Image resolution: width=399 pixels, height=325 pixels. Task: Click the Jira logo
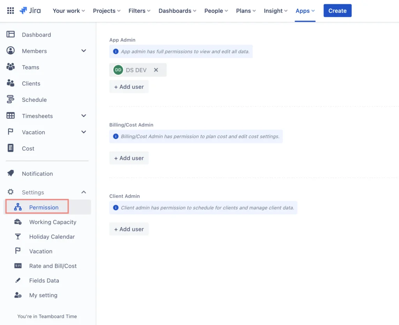[x=30, y=11]
